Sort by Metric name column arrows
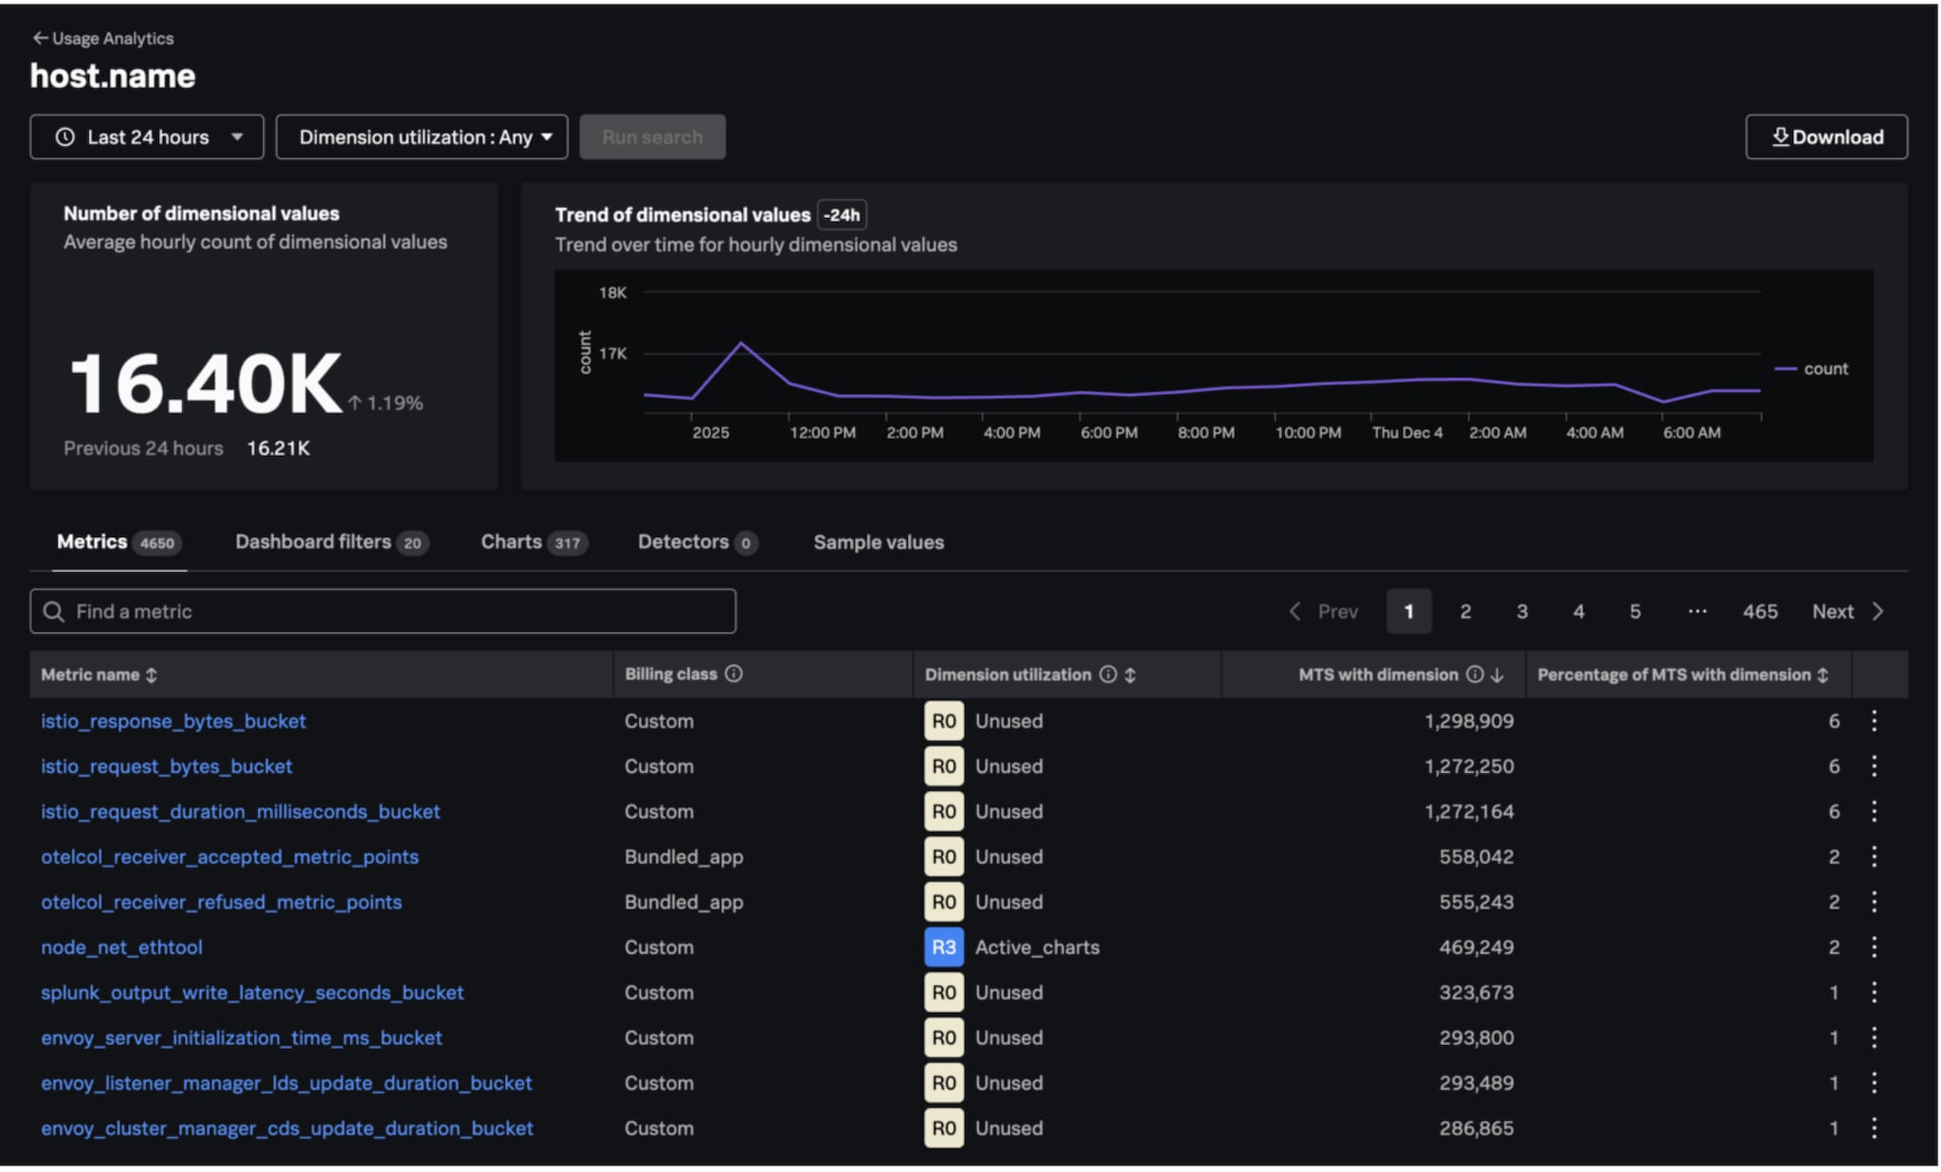 tap(152, 676)
